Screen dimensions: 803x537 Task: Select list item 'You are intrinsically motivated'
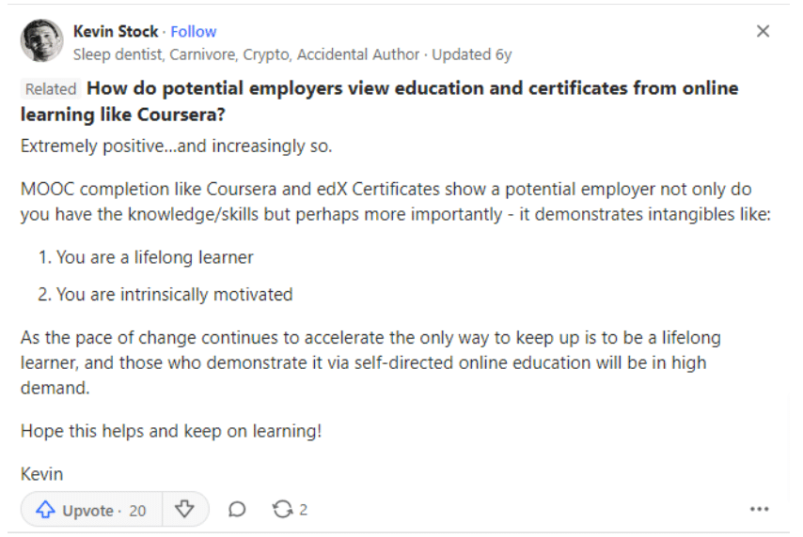(174, 295)
